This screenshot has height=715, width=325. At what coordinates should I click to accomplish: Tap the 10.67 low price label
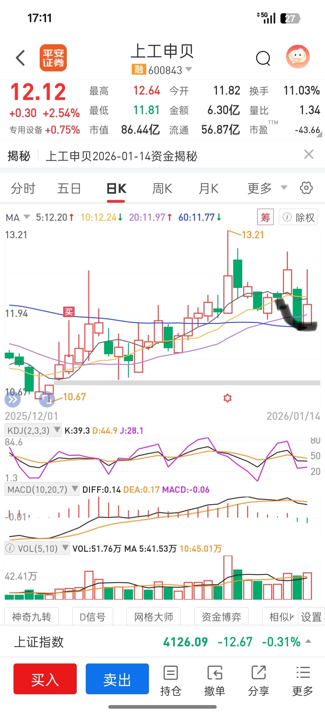click(74, 397)
